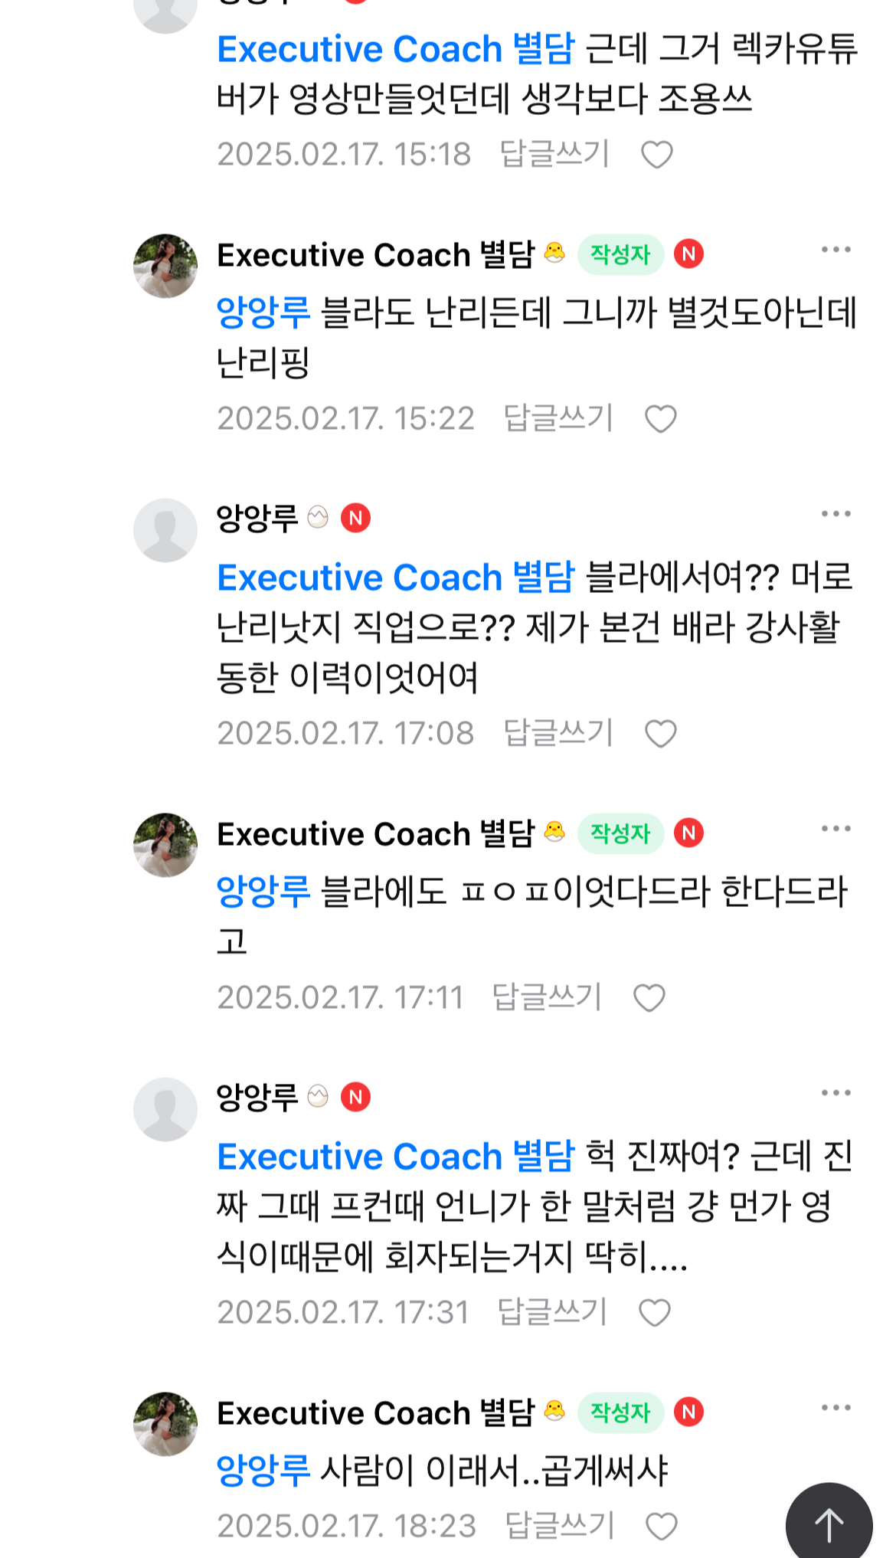Heart the comment posted at 17:11
Image resolution: width=896 pixels, height=1558 pixels.
click(x=649, y=998)
